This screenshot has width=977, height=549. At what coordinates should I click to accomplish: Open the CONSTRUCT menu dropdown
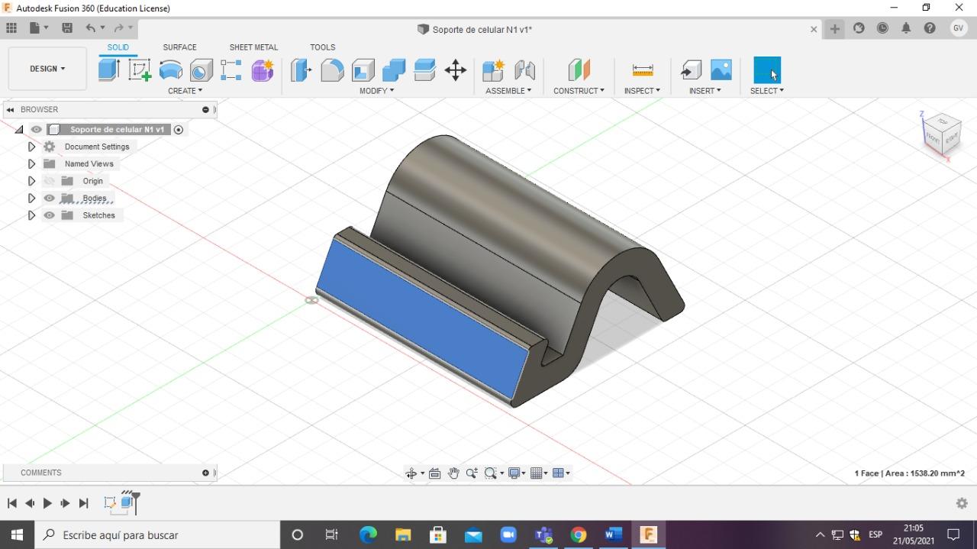579,91
